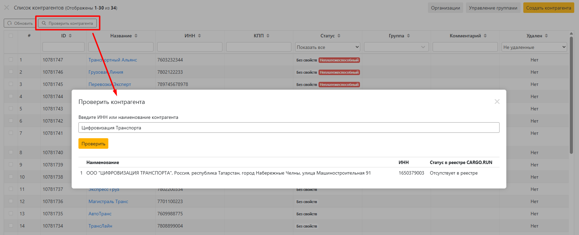Sort the Статус column
579x235 pixels.
click(x=339, y=36)
